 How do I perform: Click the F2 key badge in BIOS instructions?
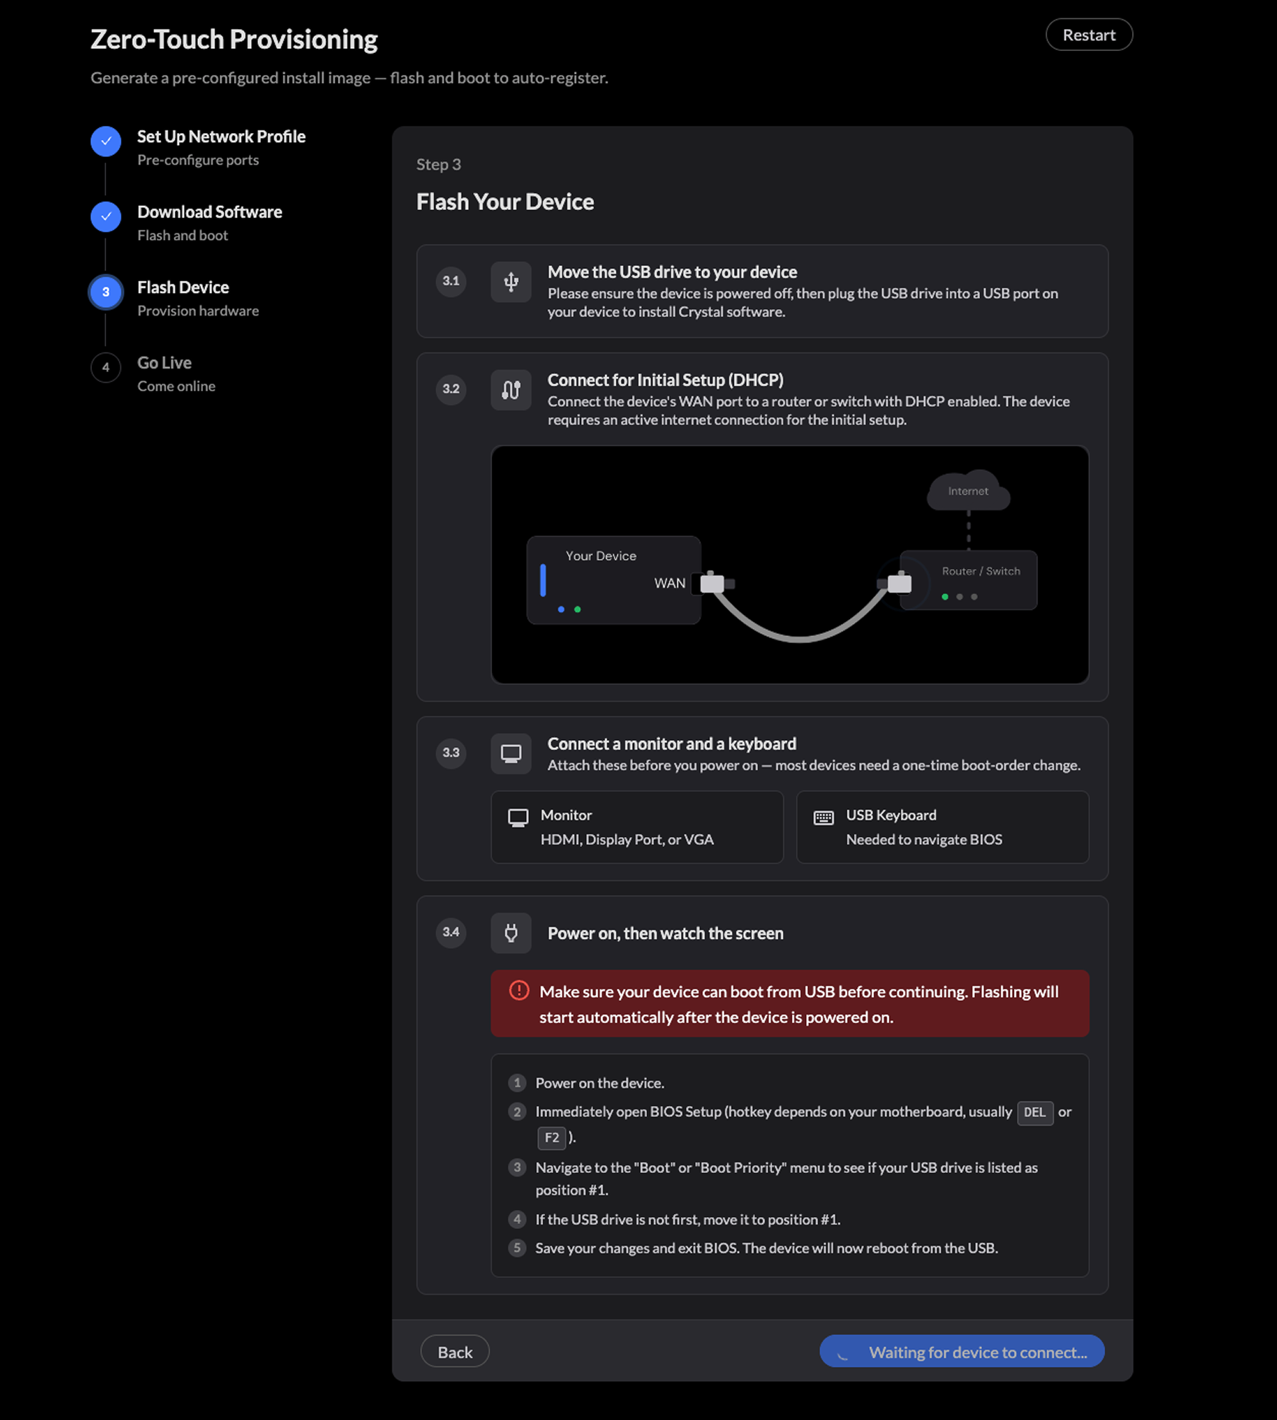tap(552, 1138)
